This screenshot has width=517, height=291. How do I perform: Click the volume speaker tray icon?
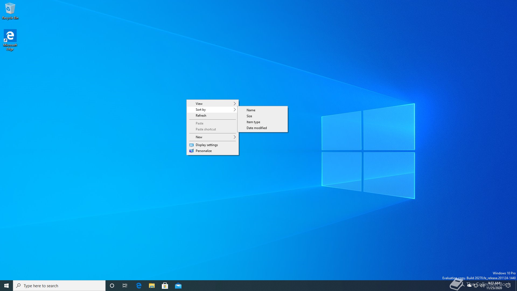pyautogui.click(x=482, y=286)
